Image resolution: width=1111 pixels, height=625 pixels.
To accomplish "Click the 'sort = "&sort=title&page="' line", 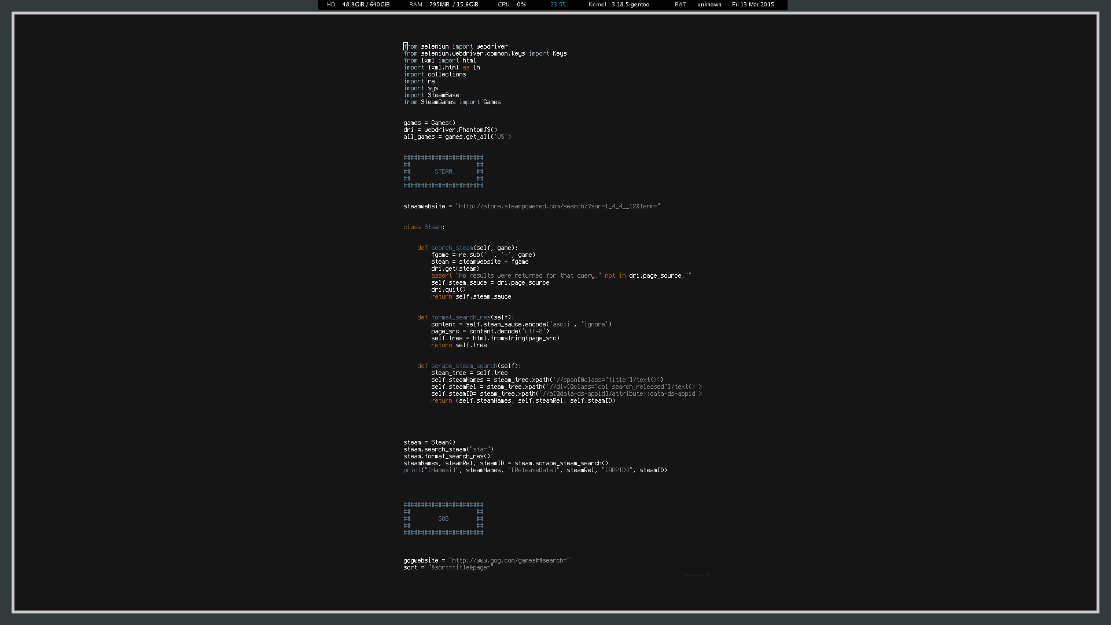I will [x=448, y=567].
